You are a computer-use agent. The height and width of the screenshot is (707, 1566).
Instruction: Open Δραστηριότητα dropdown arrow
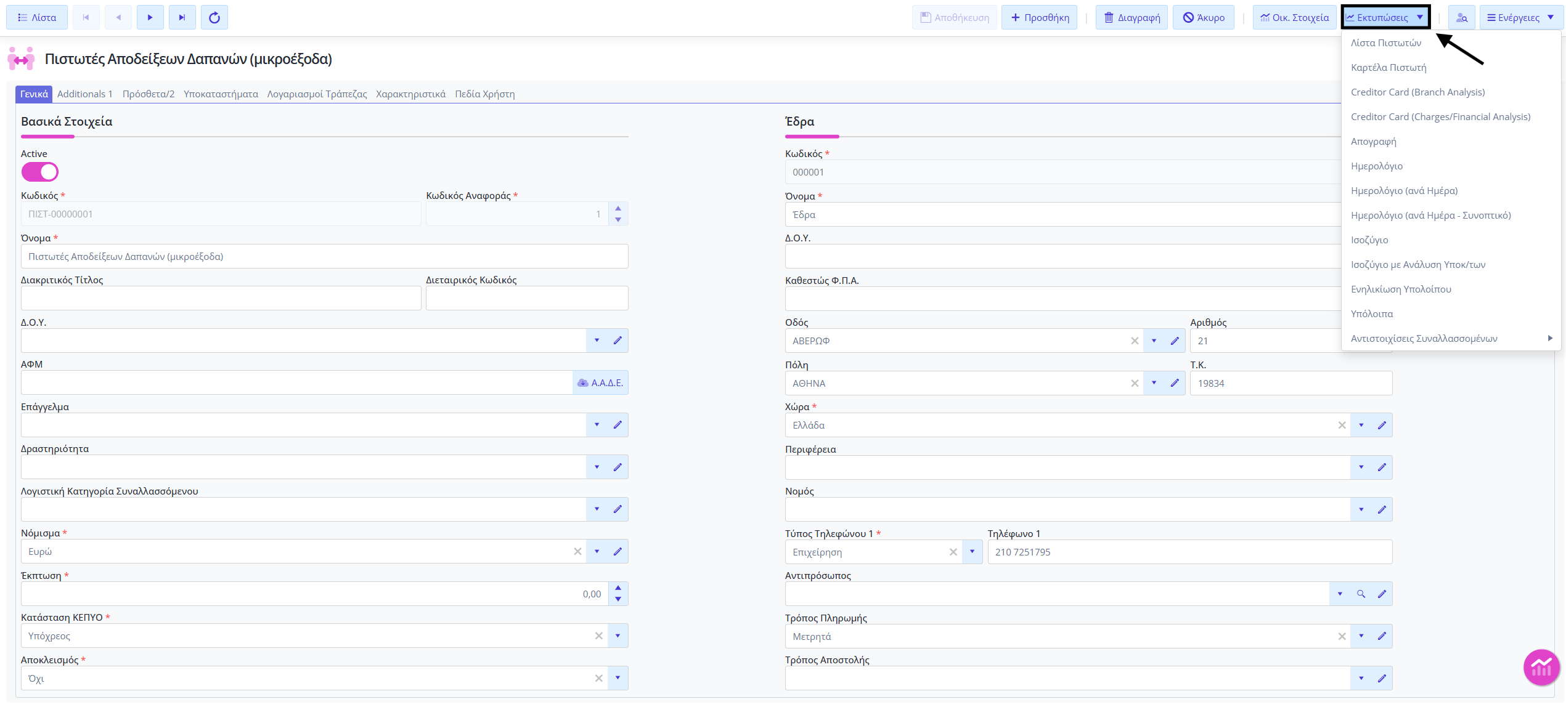[597, 467]
